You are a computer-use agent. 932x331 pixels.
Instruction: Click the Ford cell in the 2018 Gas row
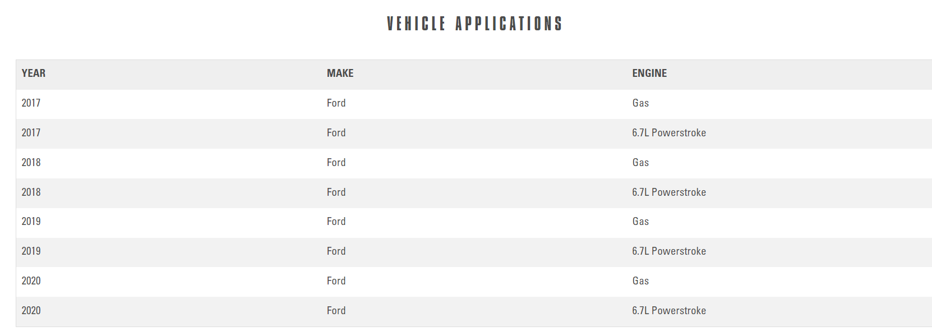point(336,163)
